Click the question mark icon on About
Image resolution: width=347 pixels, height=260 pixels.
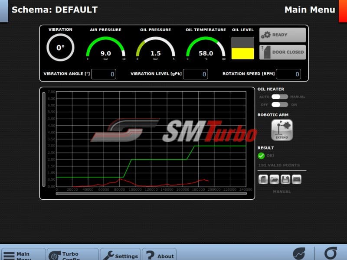point(150,255)
